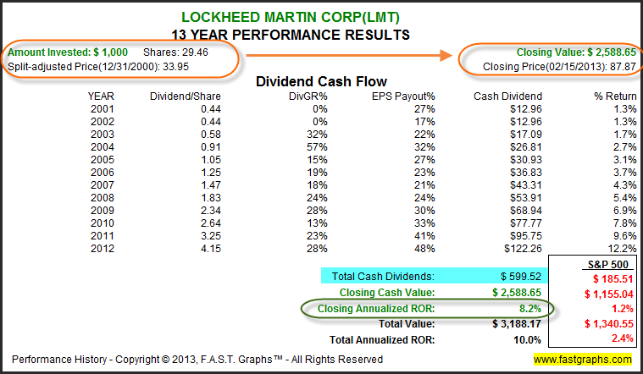Viewport: 643px width, 374px height.
Task: Select the year 2002 row label
Action: click(103, 122)
